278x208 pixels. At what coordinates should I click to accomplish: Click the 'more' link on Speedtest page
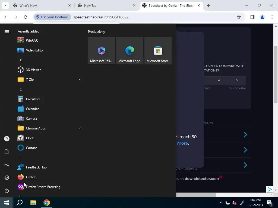click(x=182, y=143)
